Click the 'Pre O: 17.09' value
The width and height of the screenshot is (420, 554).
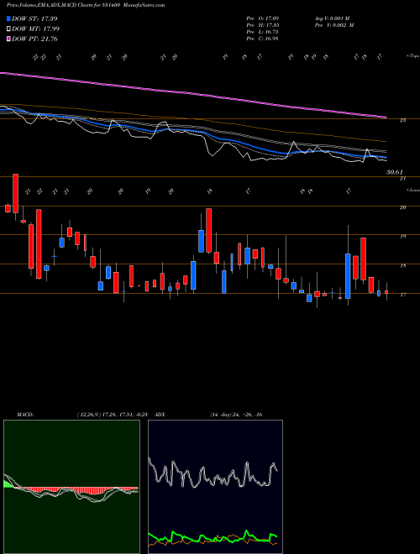(x=263, y=18)
